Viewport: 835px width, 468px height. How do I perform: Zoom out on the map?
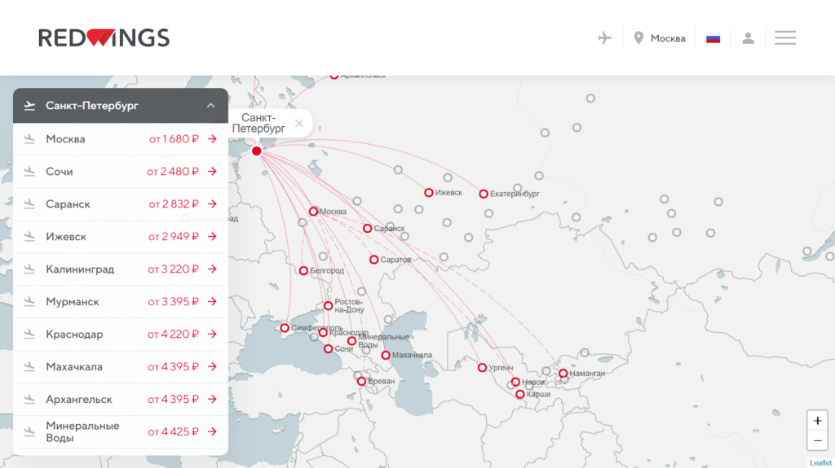coord(817,441)
